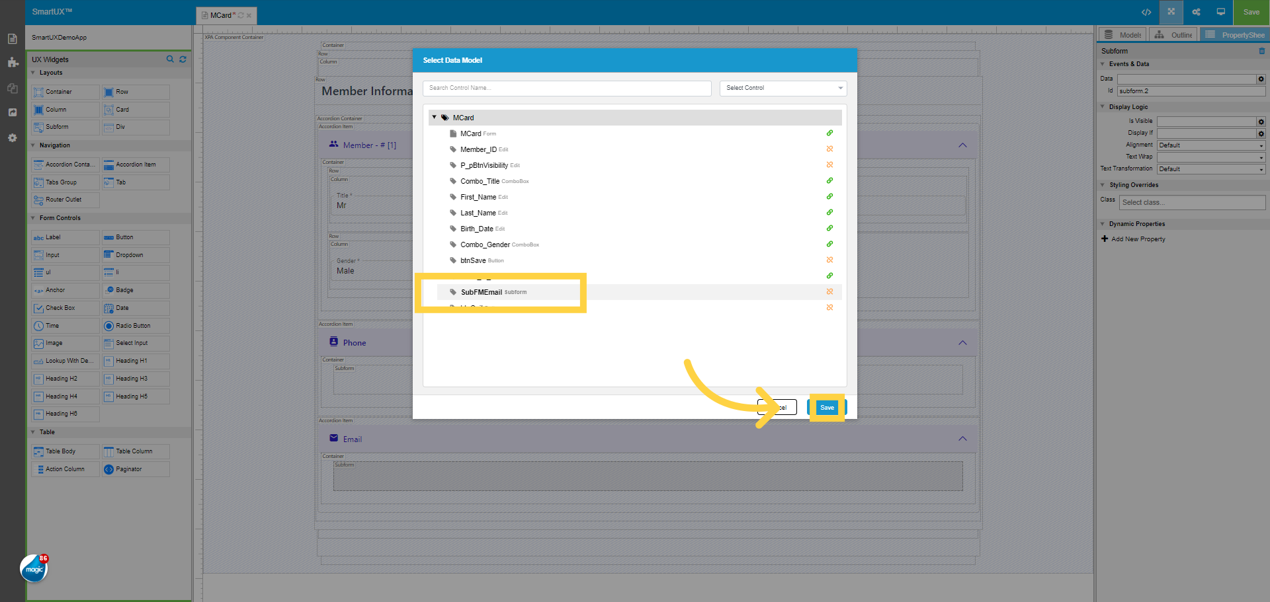The image size is (1270, 602).
Task: Link the btnSave control binding
Action: click(x=829, y=260)
